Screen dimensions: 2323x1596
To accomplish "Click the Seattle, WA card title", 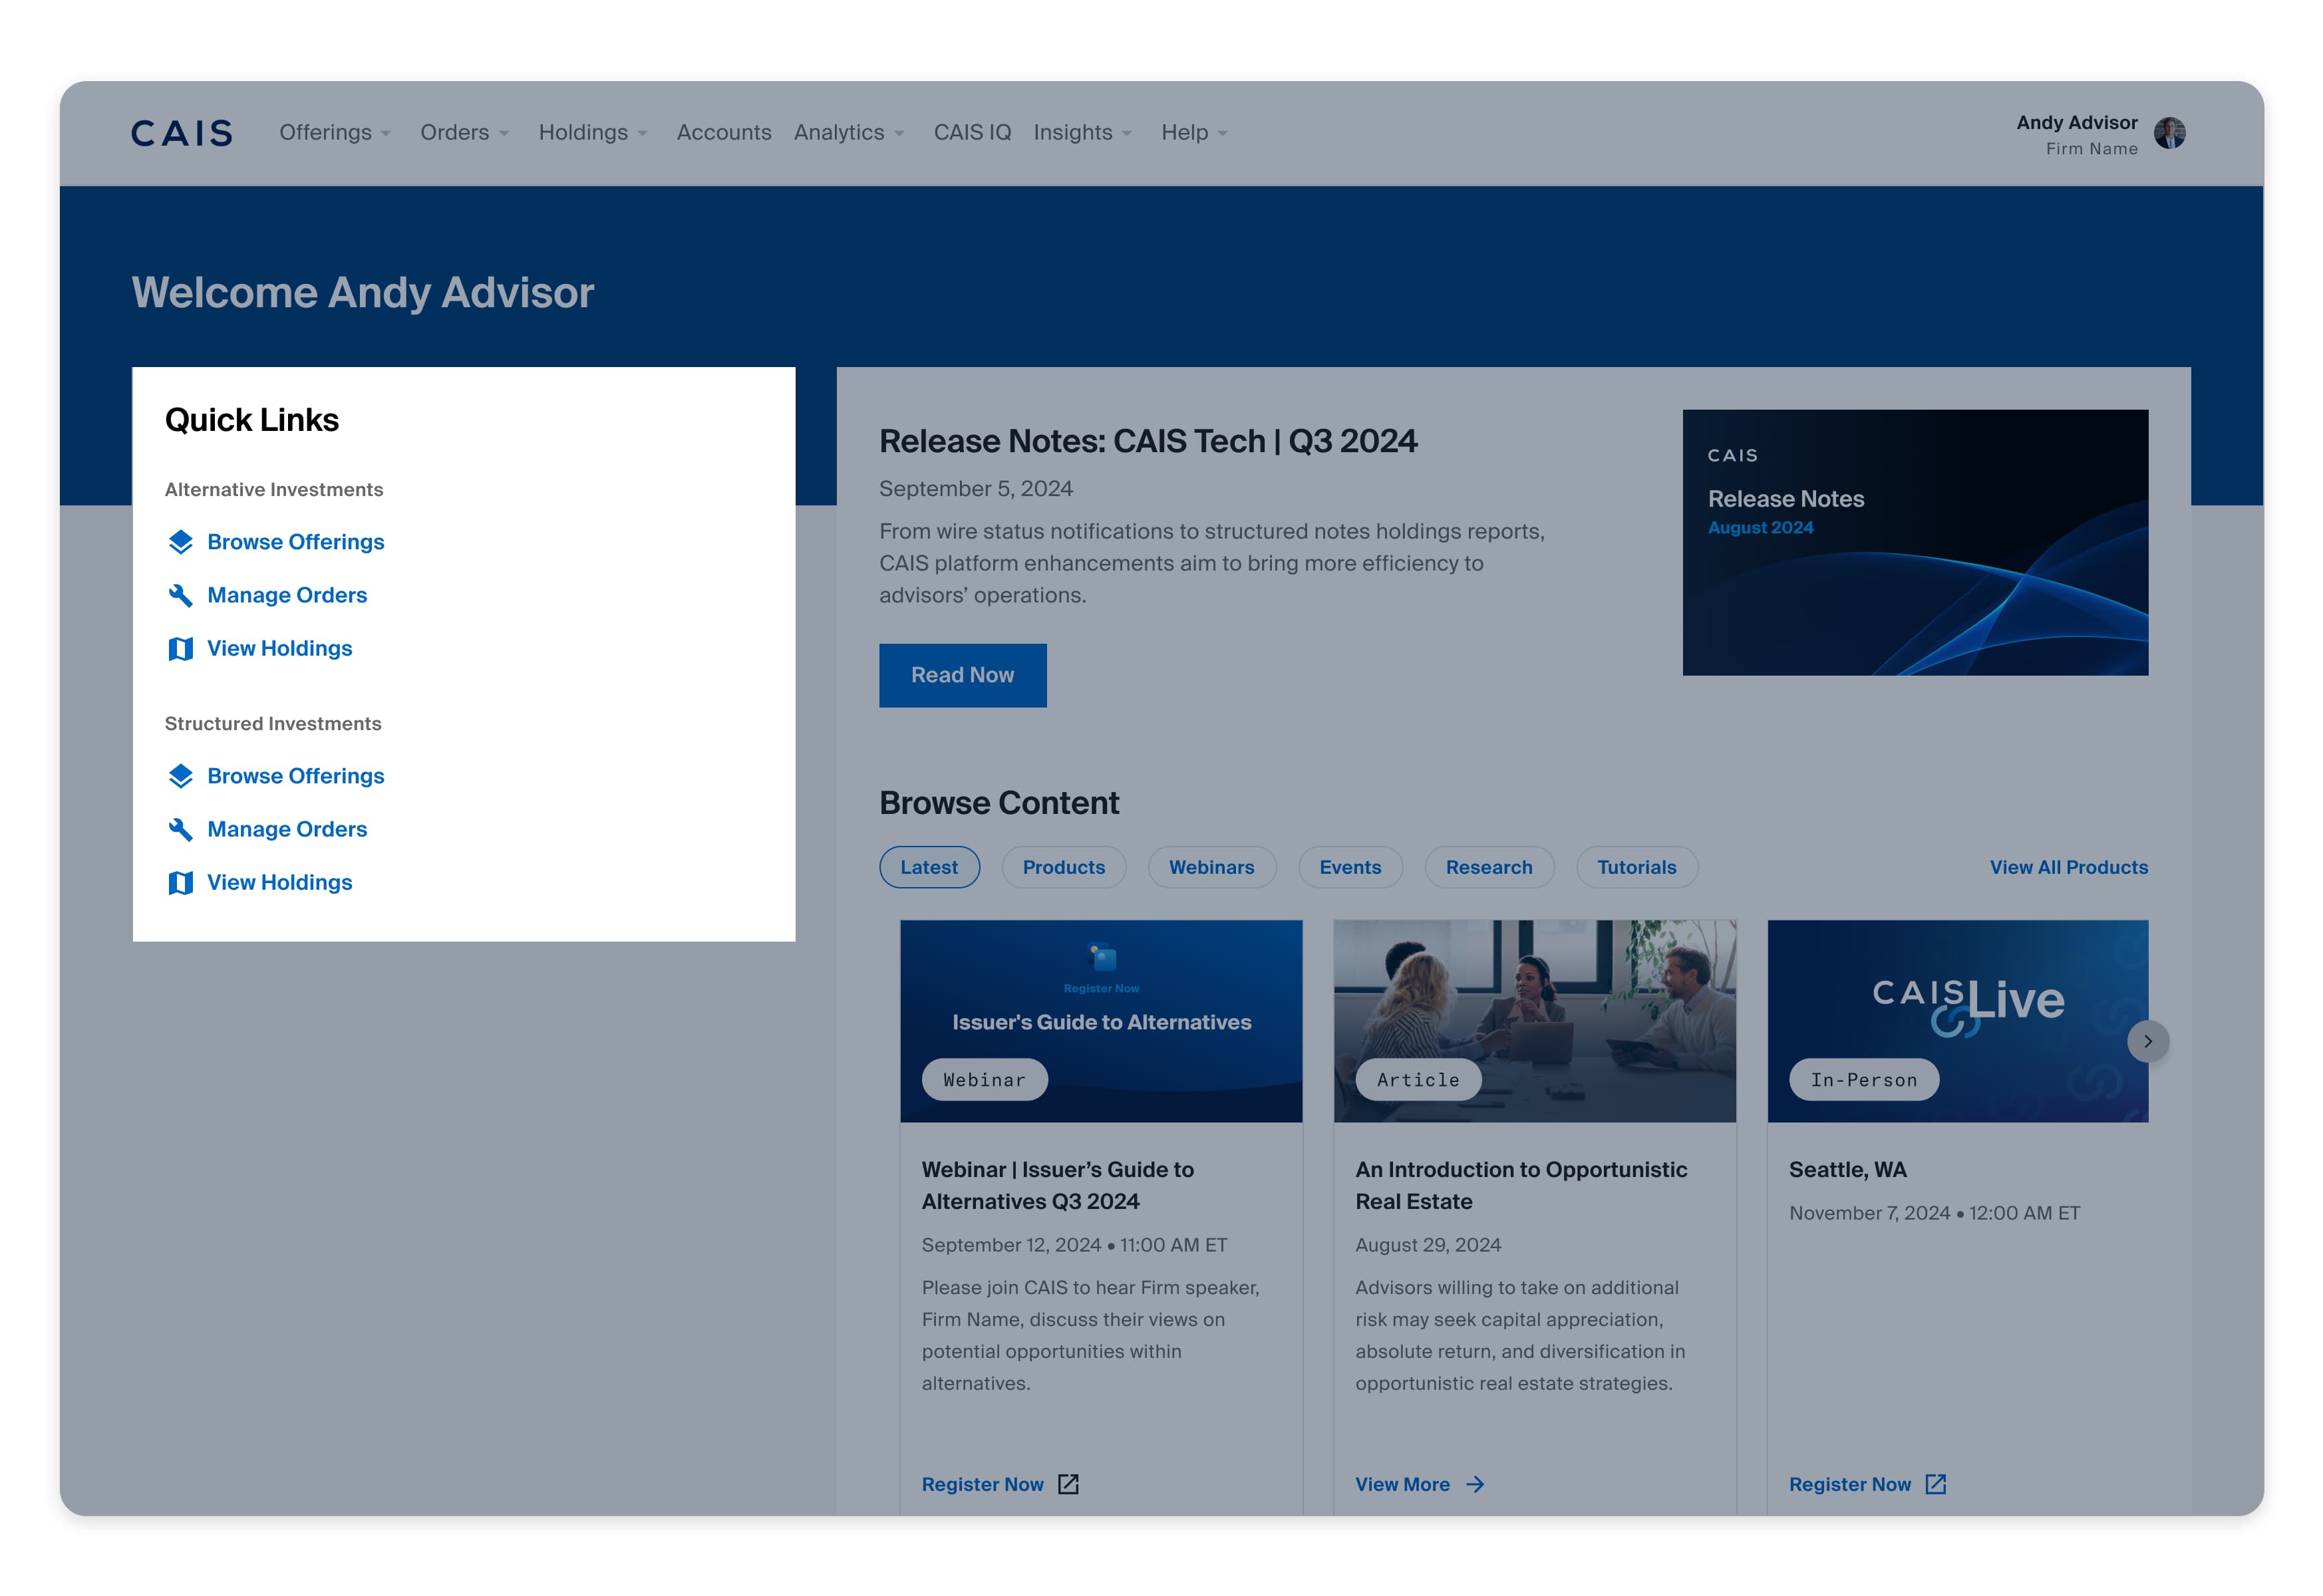I will (1847, 1169).
